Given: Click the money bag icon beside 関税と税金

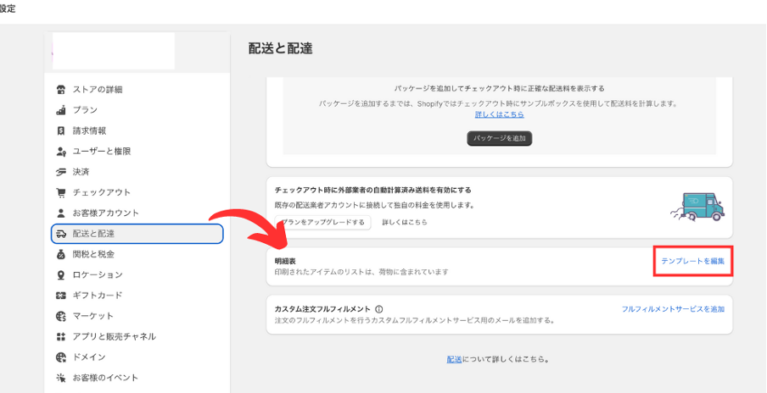Looking at the screenshot, I should pyautogui.click(x=60, y=254).
